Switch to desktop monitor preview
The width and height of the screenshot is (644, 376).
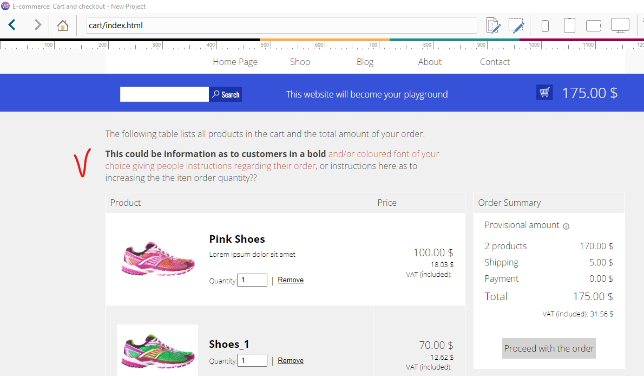(x=620, y=25)
